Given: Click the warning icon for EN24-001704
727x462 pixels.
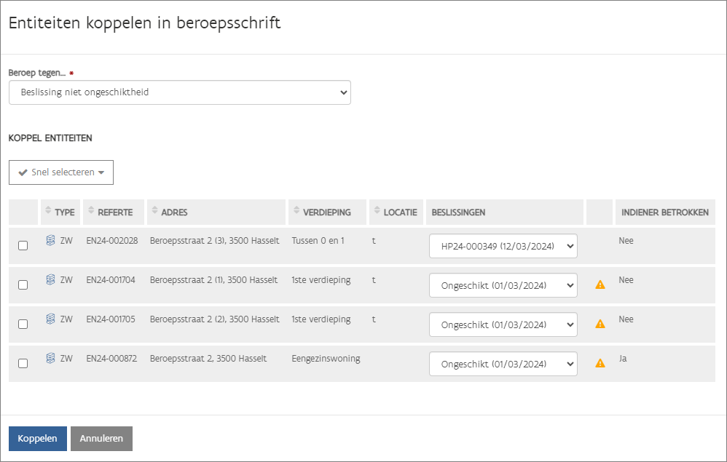Looking at the screenshot, I should [x=600, y=285].
